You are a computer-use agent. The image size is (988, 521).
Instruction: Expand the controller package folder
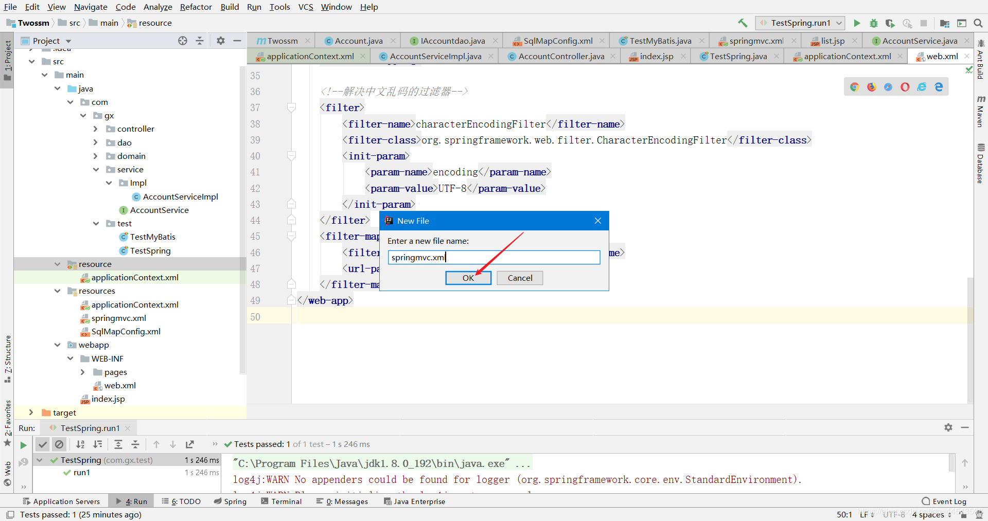coord(96,129)
